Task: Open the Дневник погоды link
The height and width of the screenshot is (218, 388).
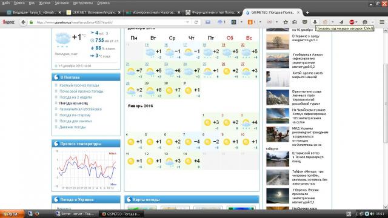Action: (x=72, y=127)
